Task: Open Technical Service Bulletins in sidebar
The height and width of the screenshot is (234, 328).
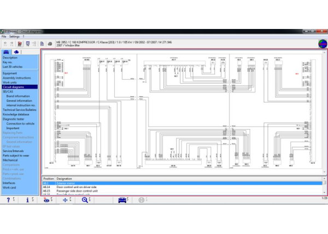Action: point(20,110)
